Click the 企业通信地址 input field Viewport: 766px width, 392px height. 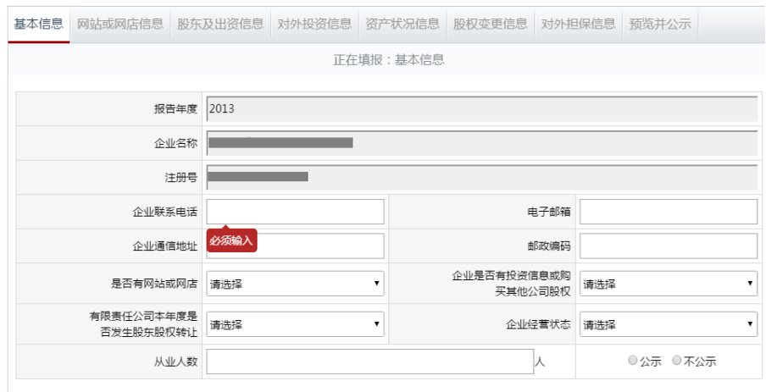[x=320, y=246]
